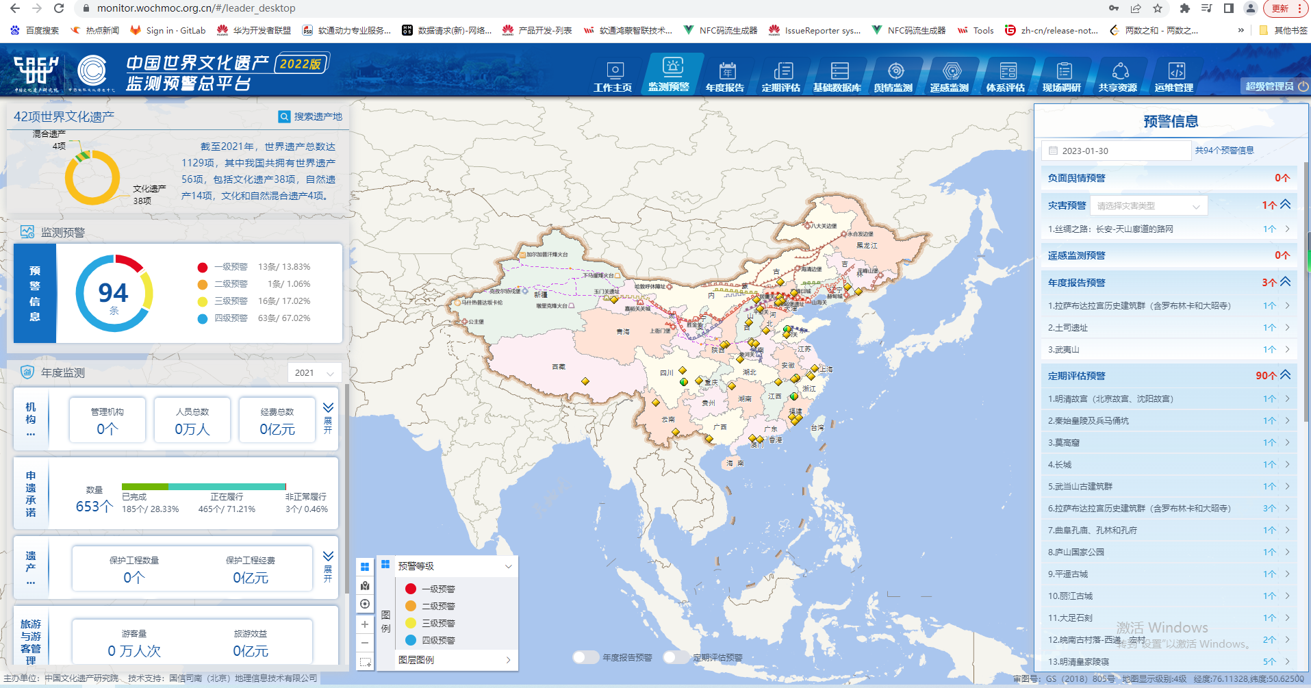Go to the 定期评估 tab
Viewport: 1311px width, 688px height.
(x=781, y=77)
